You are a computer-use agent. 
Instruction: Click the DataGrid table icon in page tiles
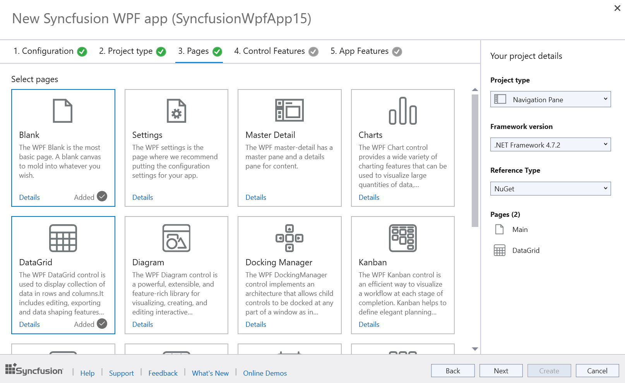point(63,238)
